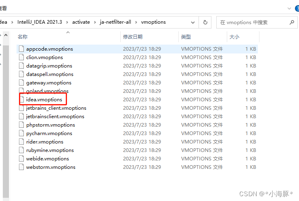Click the search magnifier icon
299x201 pixels.
pos(292,23)
